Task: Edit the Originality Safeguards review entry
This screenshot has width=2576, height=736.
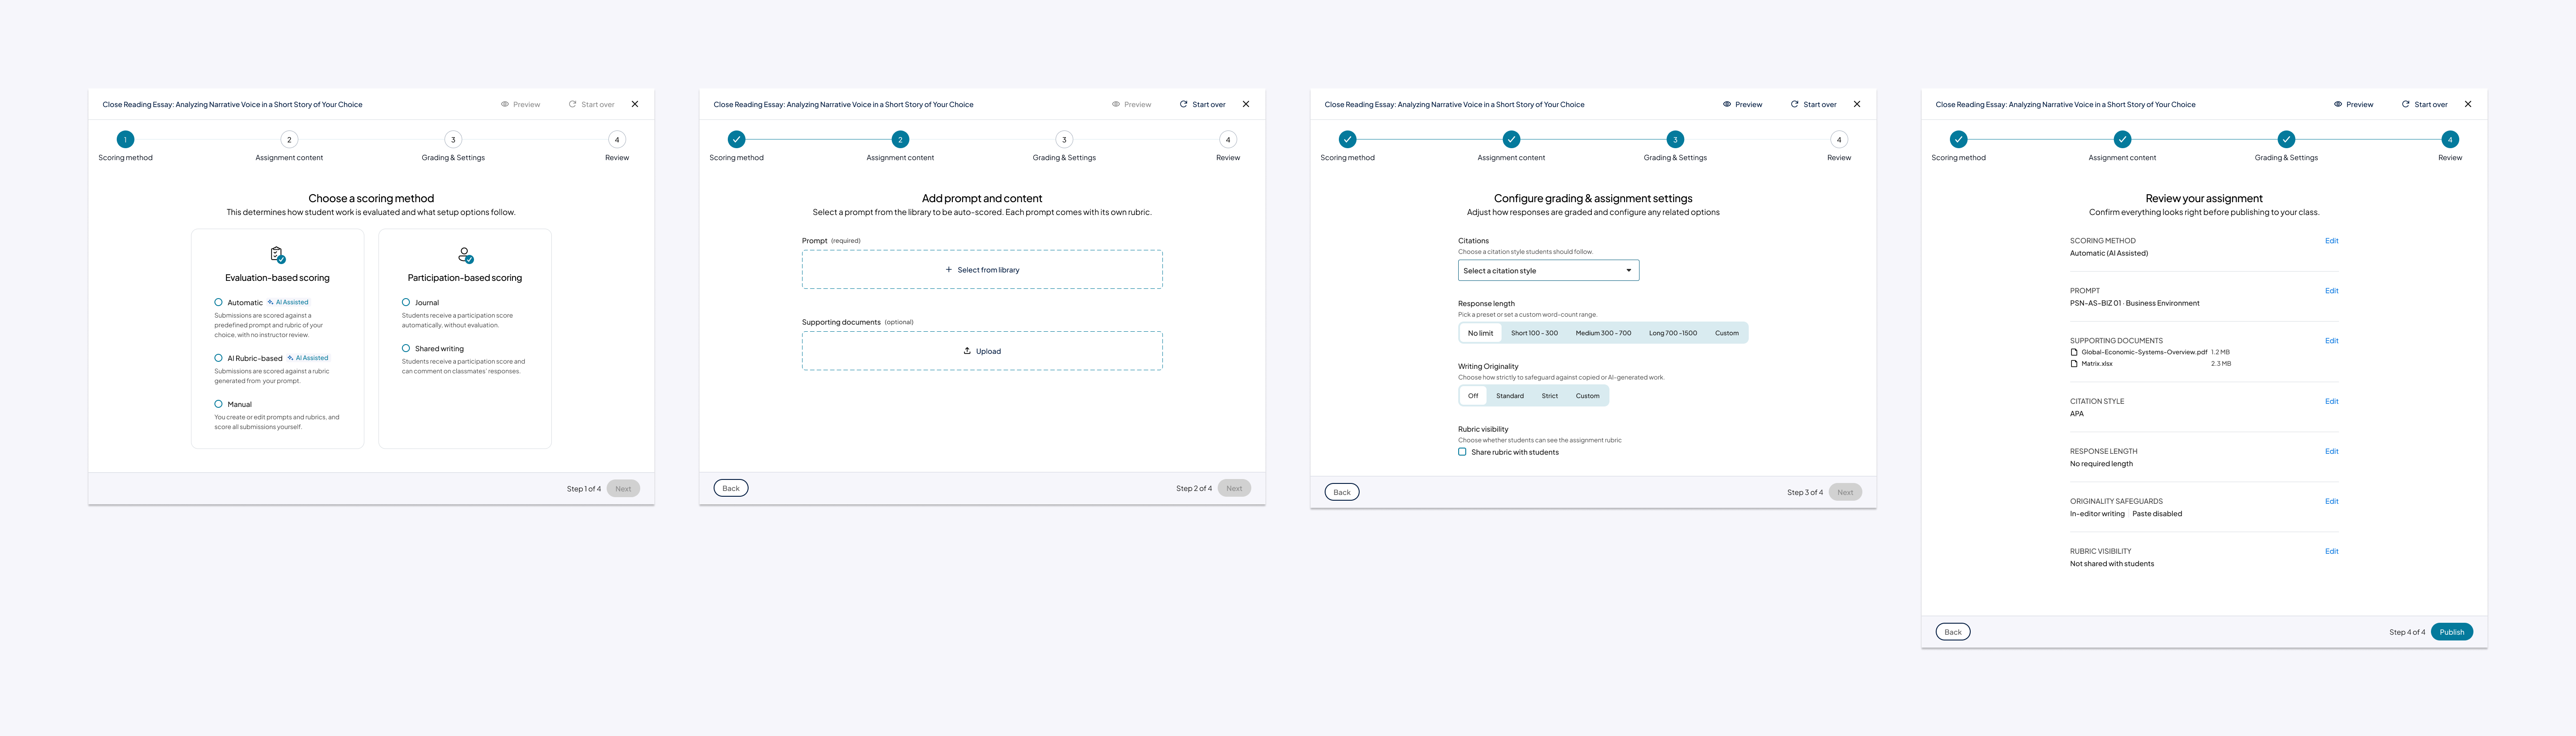Action: pyautogui.click(x=2331, y=501)
